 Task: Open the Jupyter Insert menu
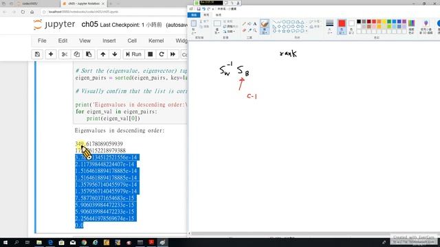pyautogui.click(x=109, y=41)
